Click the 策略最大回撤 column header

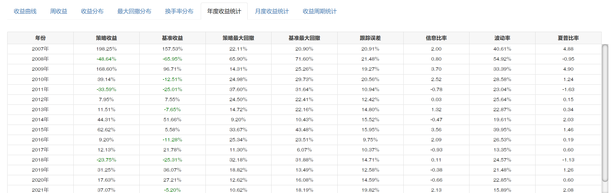238,38
